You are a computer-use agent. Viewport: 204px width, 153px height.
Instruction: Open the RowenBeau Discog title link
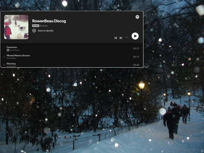[x=49, y=21]
